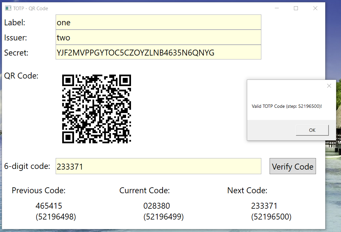341x232 pixels.
Task: Click the step number (52196498)
Action: [x=56, y=217]
